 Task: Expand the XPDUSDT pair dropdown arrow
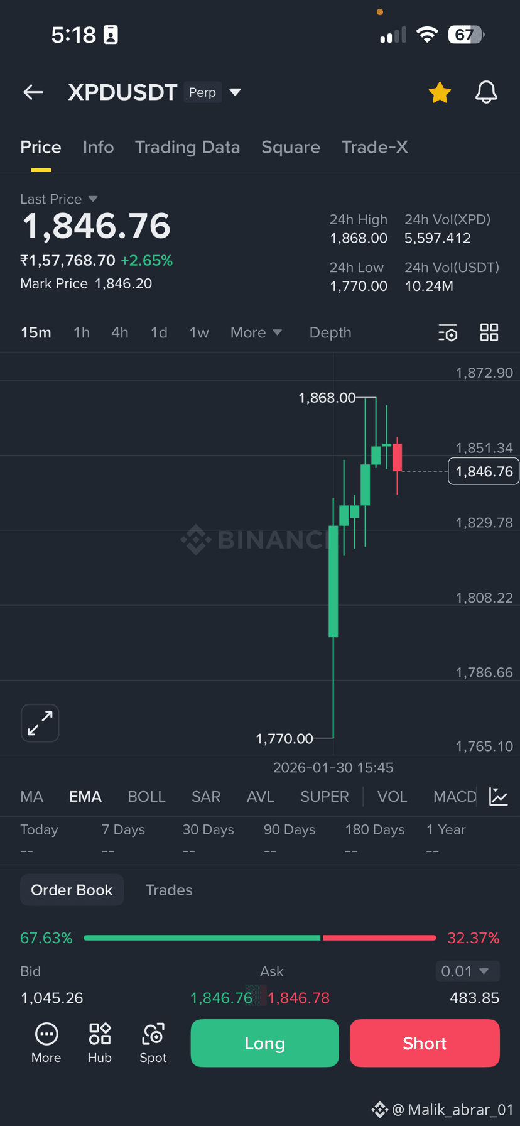236,92
